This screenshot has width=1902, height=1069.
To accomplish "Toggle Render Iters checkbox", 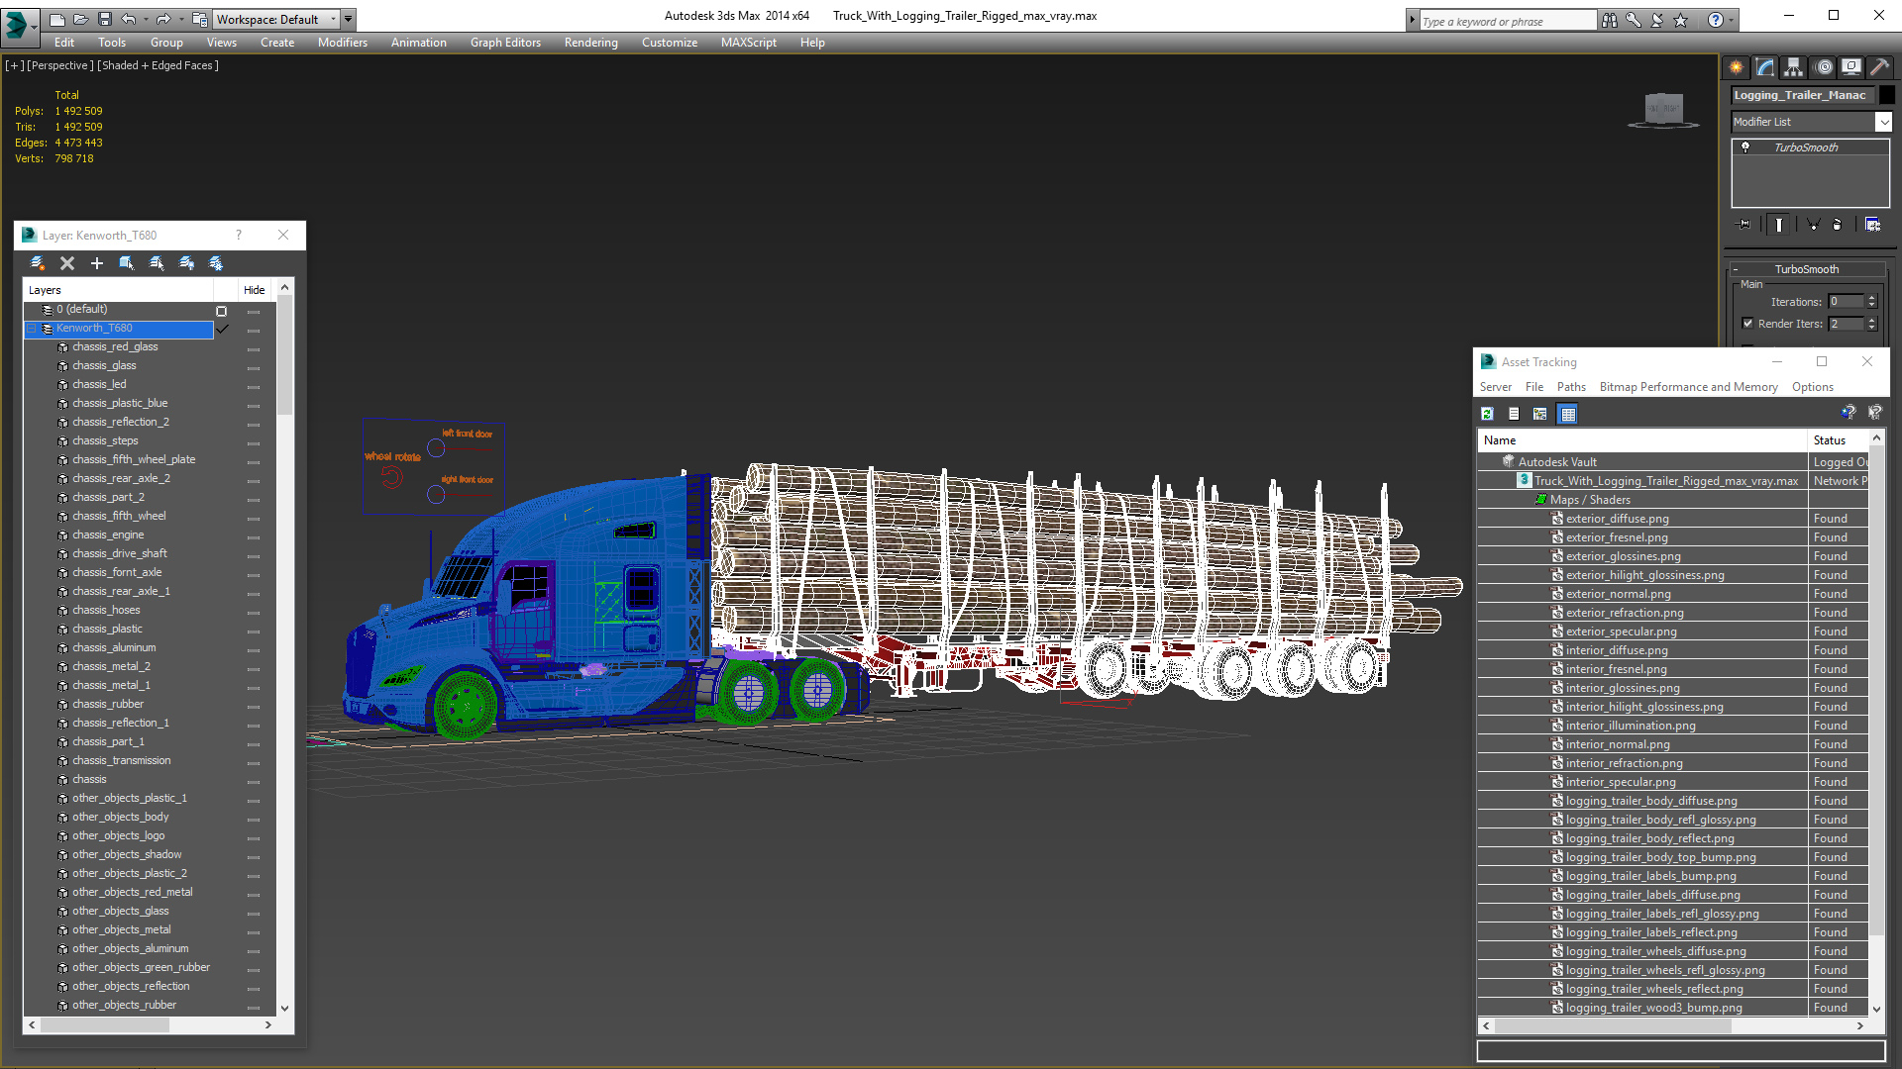I will click(1748, 324).
